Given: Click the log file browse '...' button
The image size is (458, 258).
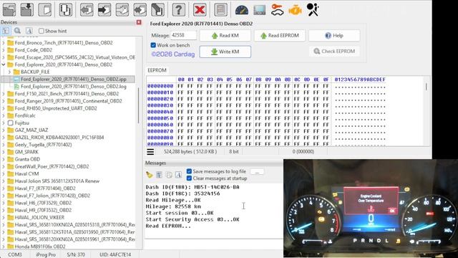Looking at the screenshot, I should tap(257, 172).
